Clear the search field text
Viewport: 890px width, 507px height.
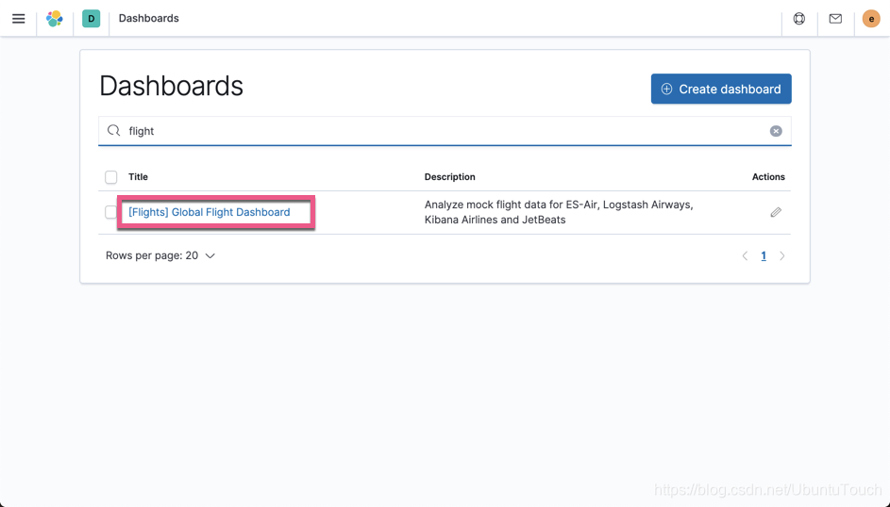[776, 131]
